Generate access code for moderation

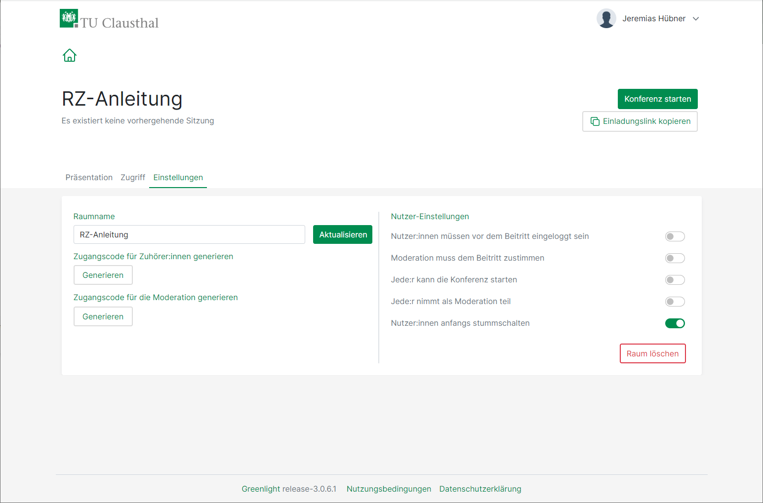tap(103, 316)
